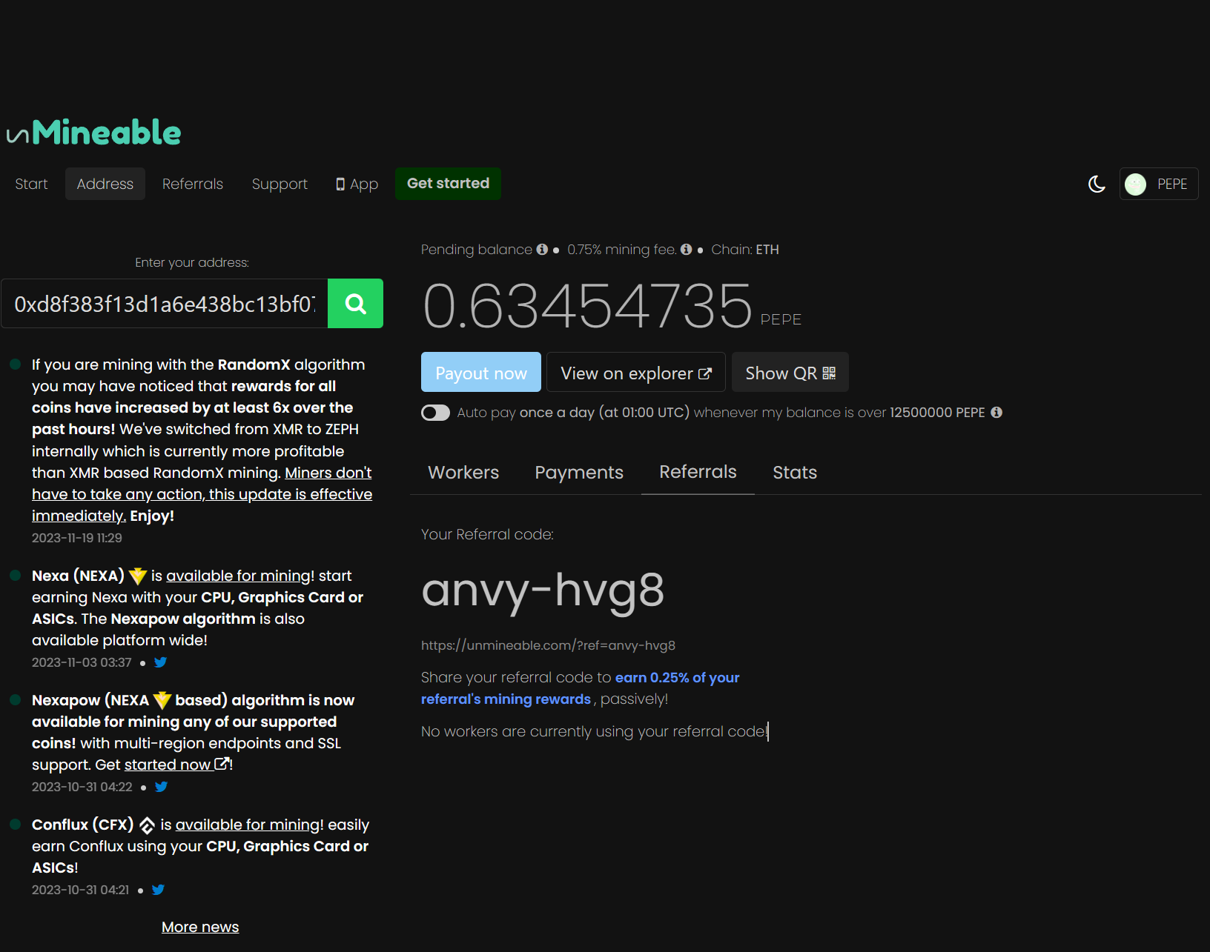Image resolution: width=1210 pixels, height=952 pixels.
Task: Click 'available for mining' link in Conflux news
Action: tap(248, 825)
